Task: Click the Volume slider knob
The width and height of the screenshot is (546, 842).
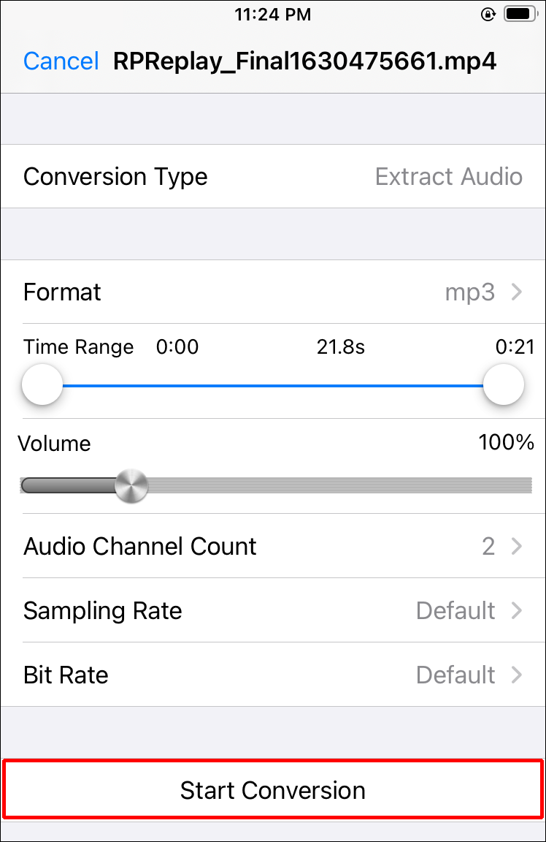Action: click(x=132, y=485)
